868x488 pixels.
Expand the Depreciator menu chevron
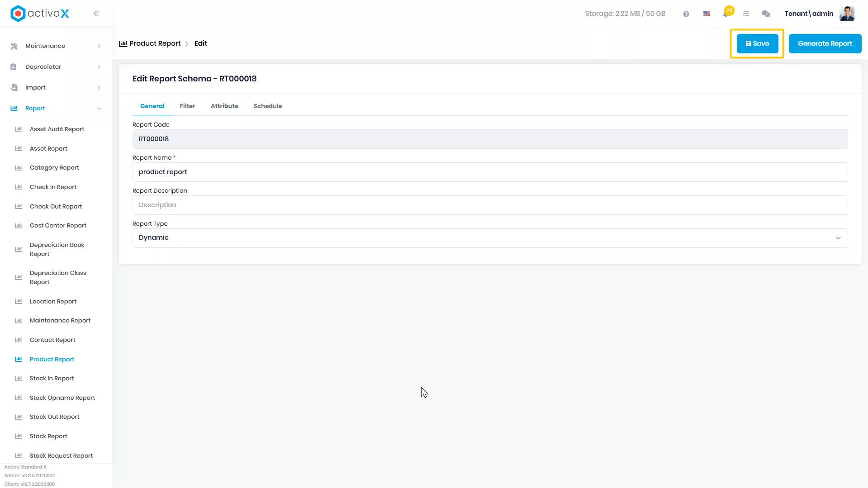point(99,67)
